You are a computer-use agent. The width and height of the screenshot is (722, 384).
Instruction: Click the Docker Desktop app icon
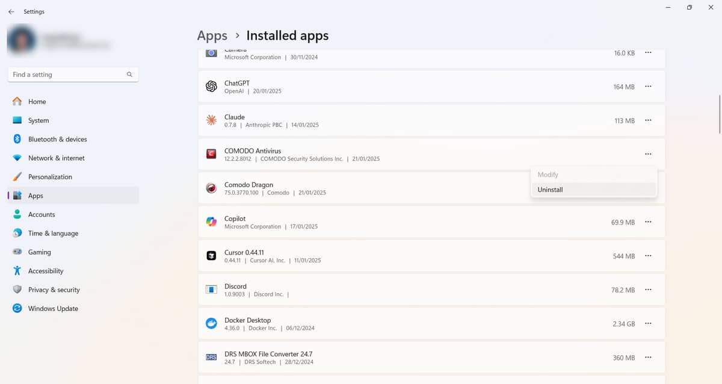pyautogui.click(x=211, y=324)
